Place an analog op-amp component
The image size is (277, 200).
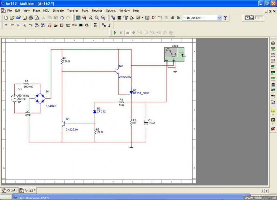click(x=31, y=25)
